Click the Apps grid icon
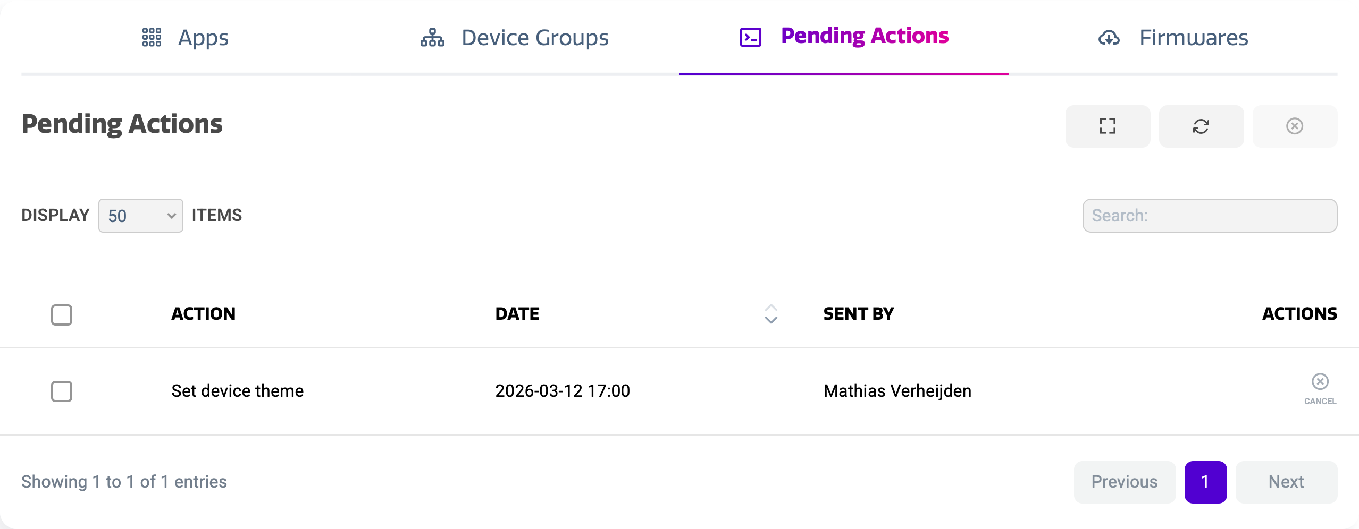Image resolution: width=1359 pixels, height=529 pixels. (x=152, y=37)
